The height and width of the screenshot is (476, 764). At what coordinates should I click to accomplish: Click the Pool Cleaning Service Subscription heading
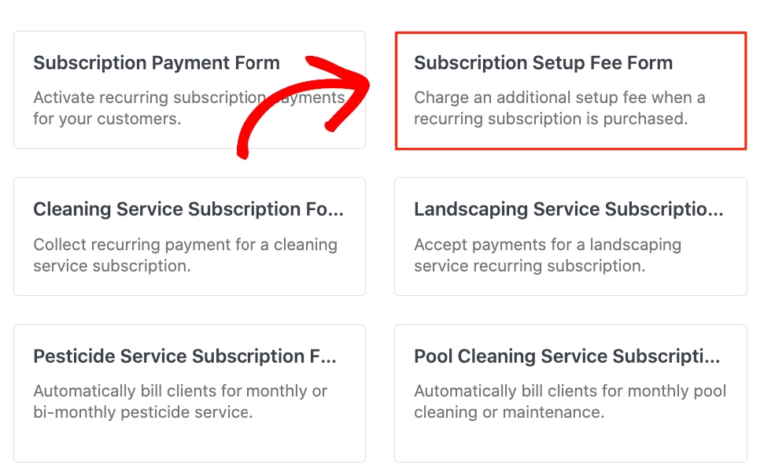567,356
